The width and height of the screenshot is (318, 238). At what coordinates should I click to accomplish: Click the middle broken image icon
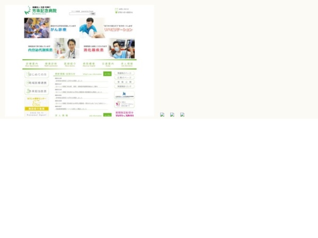[172, 115]
